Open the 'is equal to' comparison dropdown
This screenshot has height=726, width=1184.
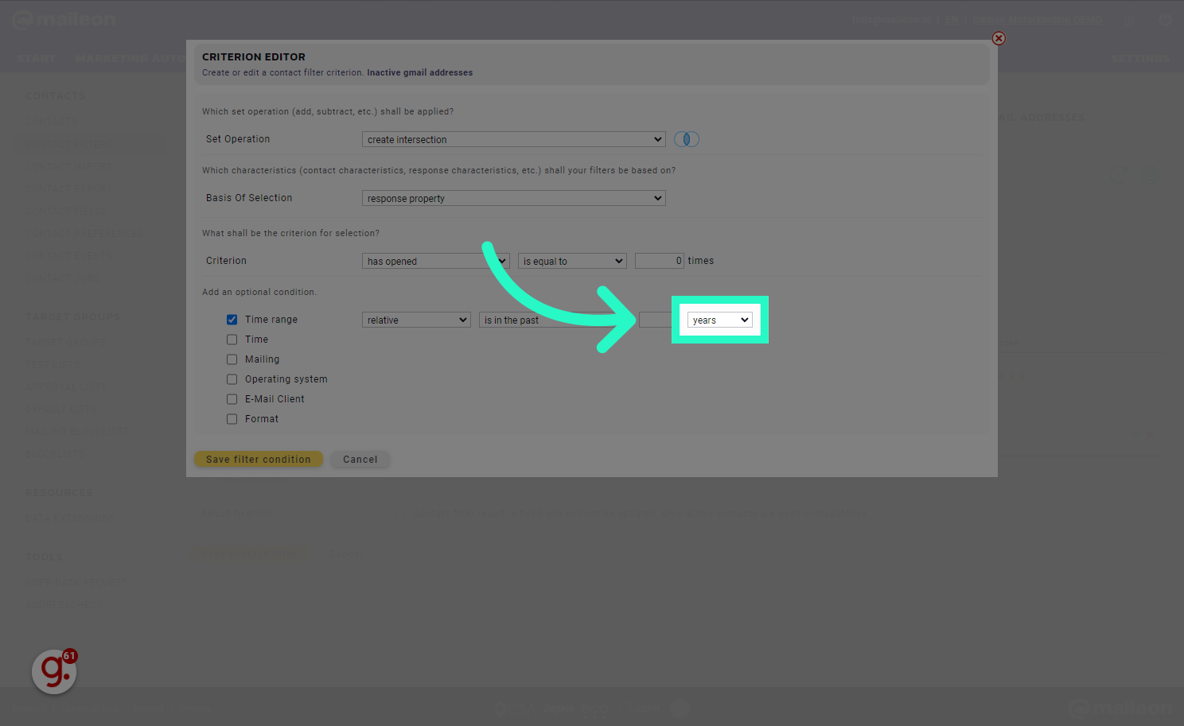pos(572,261)
